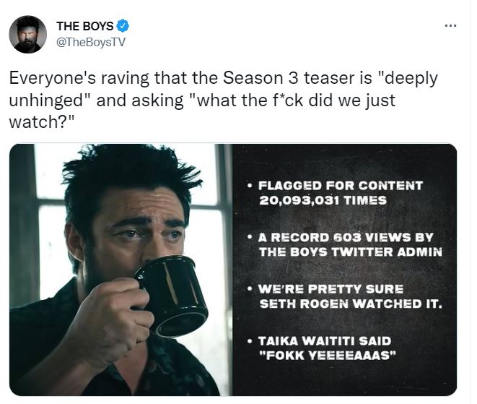
Task: Click the number 20,093,031 in the image
Action: pos(294,200)
